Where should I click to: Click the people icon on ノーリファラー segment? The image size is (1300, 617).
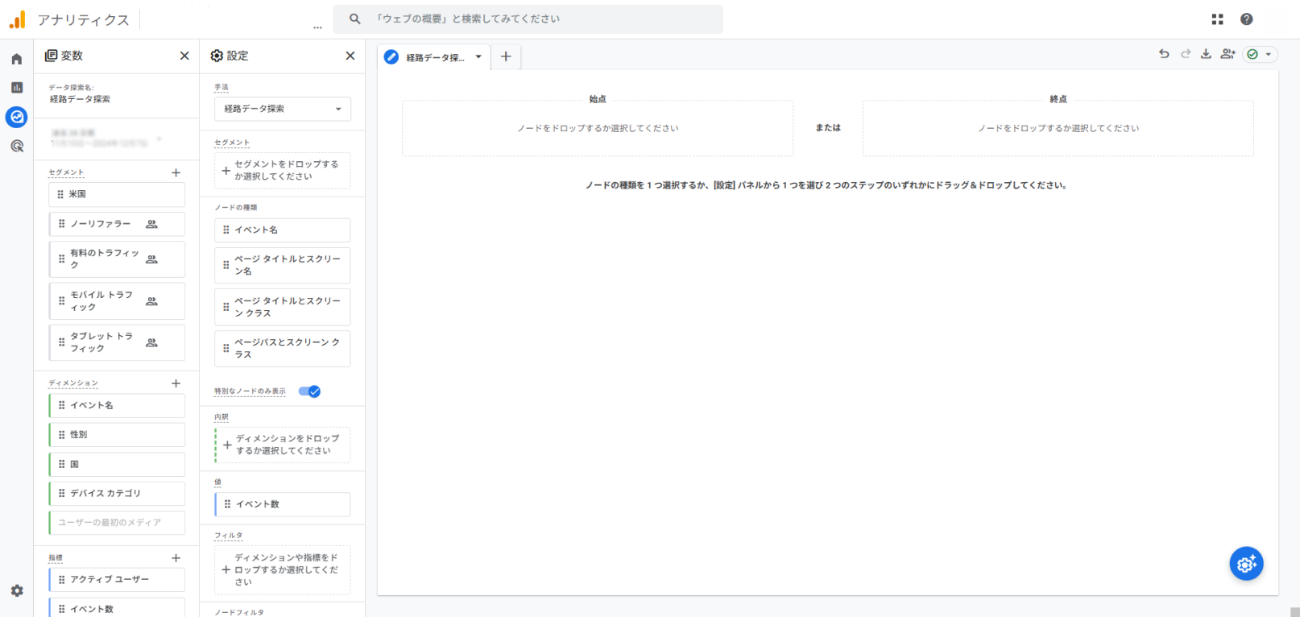(x=151, y=224)
